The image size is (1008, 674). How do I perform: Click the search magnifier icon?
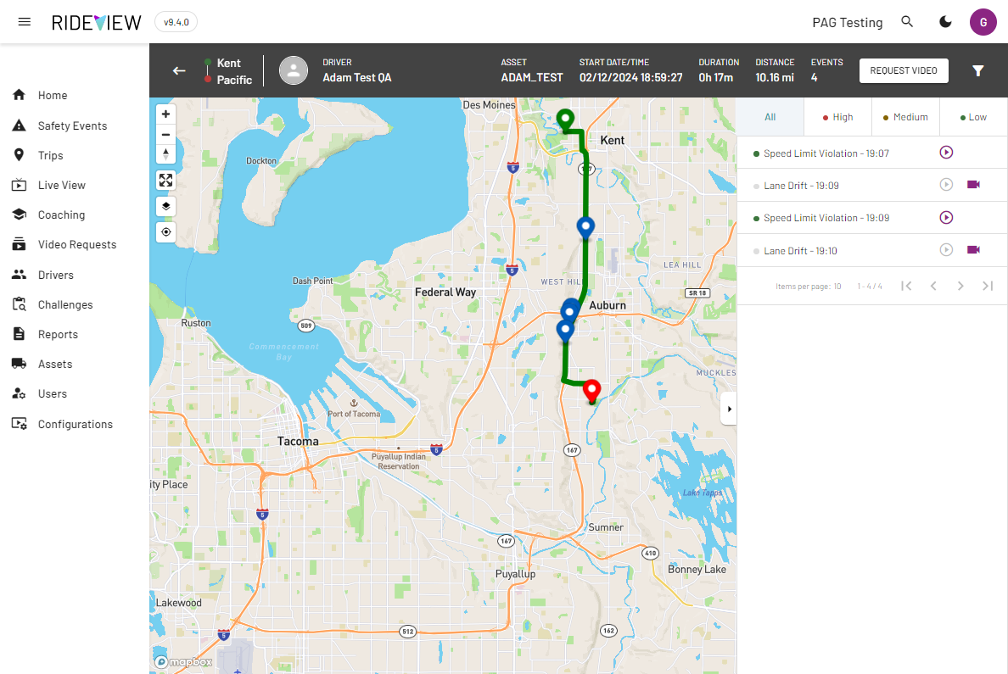point(907,22)
